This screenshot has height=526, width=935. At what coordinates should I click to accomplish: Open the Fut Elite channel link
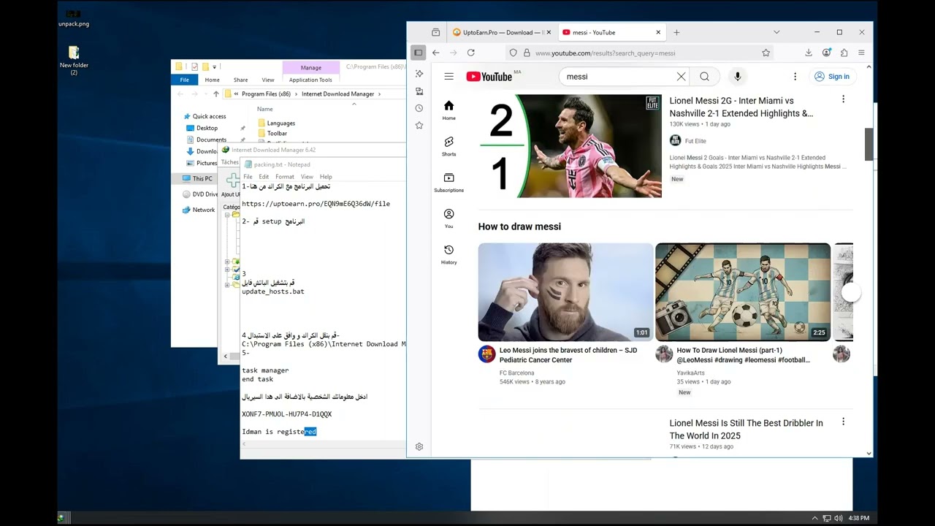click(x=695, y=141)
